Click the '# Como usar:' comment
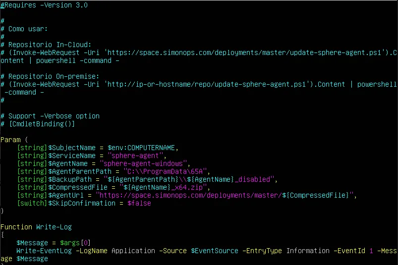398x265 pixels. click(x=24, y=29)
